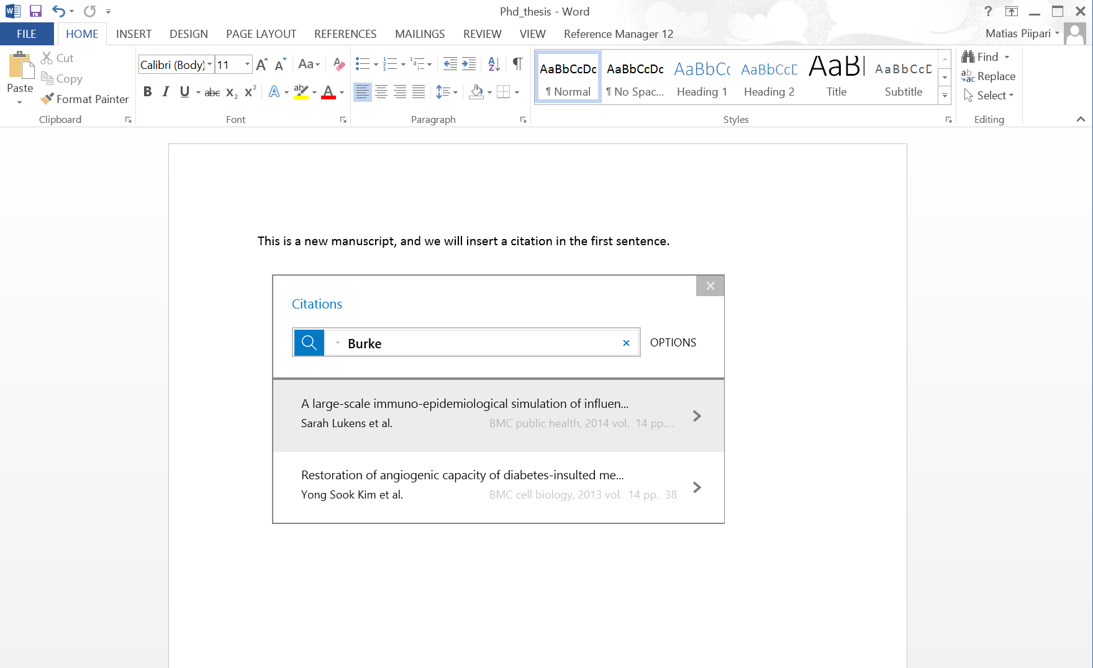1093x668 pixels.
Task: Expand the font color dropdown arrow
Action: 342,93
